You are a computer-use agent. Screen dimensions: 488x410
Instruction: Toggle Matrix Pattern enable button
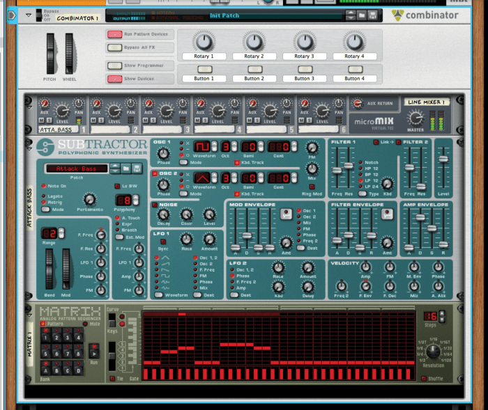(43, 324)
